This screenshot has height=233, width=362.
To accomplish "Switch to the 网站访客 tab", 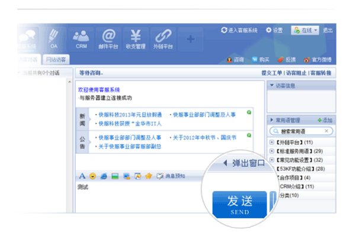I will [x=56, y=60].
